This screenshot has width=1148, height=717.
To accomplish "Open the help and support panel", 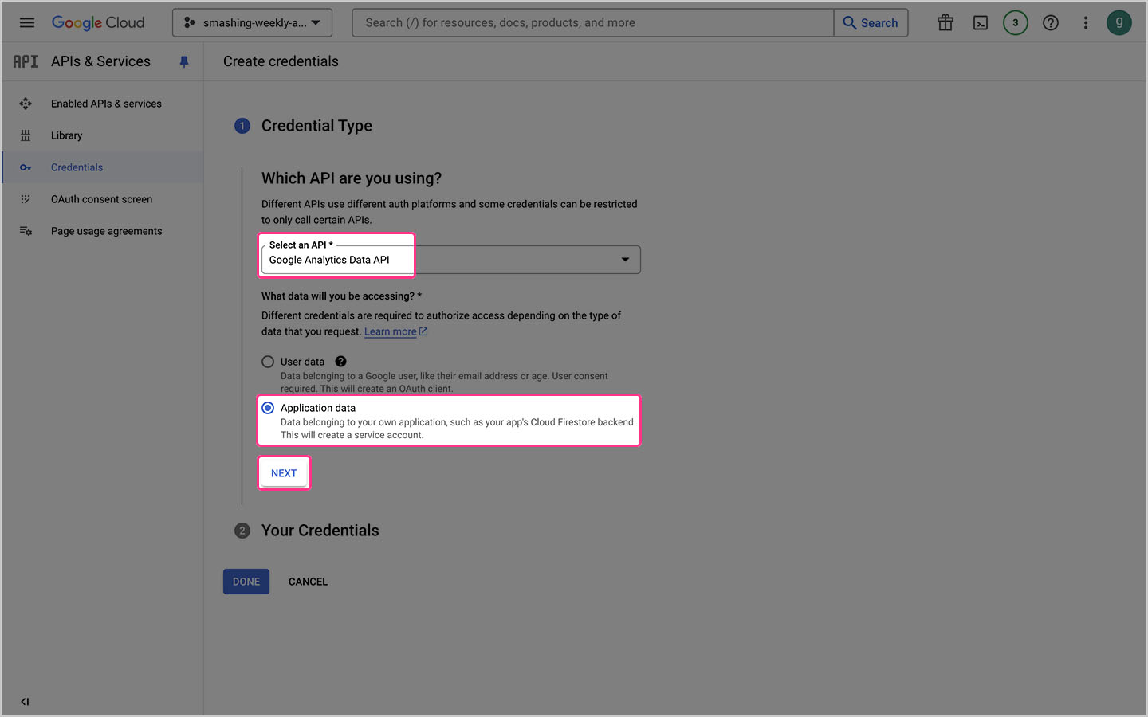I will pyautogui.click(x=1050, y=22).
